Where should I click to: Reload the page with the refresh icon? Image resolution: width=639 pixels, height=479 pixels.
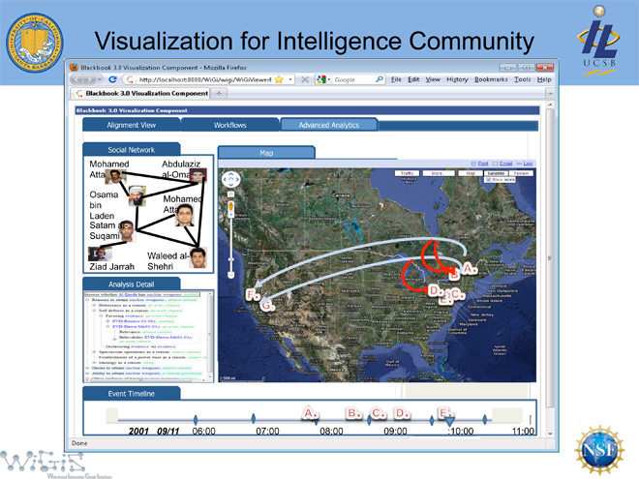(114, 78)
